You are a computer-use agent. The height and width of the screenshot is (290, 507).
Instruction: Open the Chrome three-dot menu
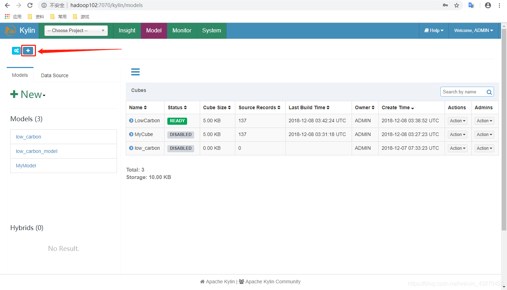click(500, 5)
